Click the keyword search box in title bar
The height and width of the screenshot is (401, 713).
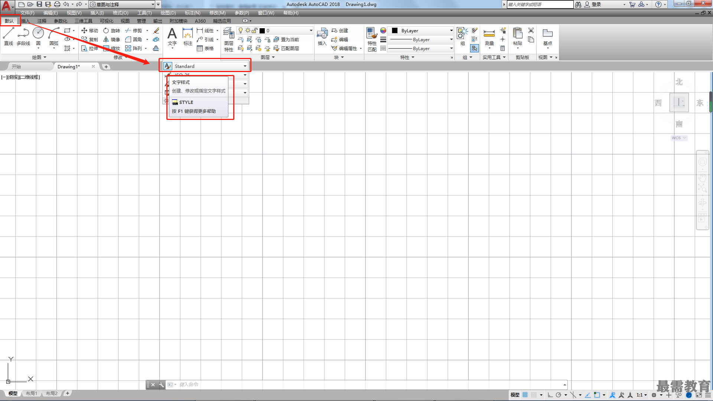click(x=540, y=4)
